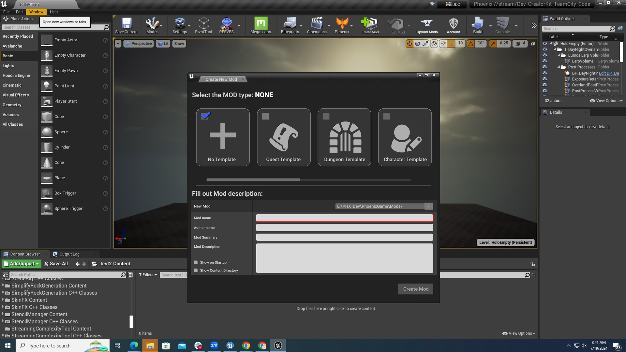The image size is (626, 352).
Task: Enable Show on Startup checkbox
Action: click(x=196, y=262)
